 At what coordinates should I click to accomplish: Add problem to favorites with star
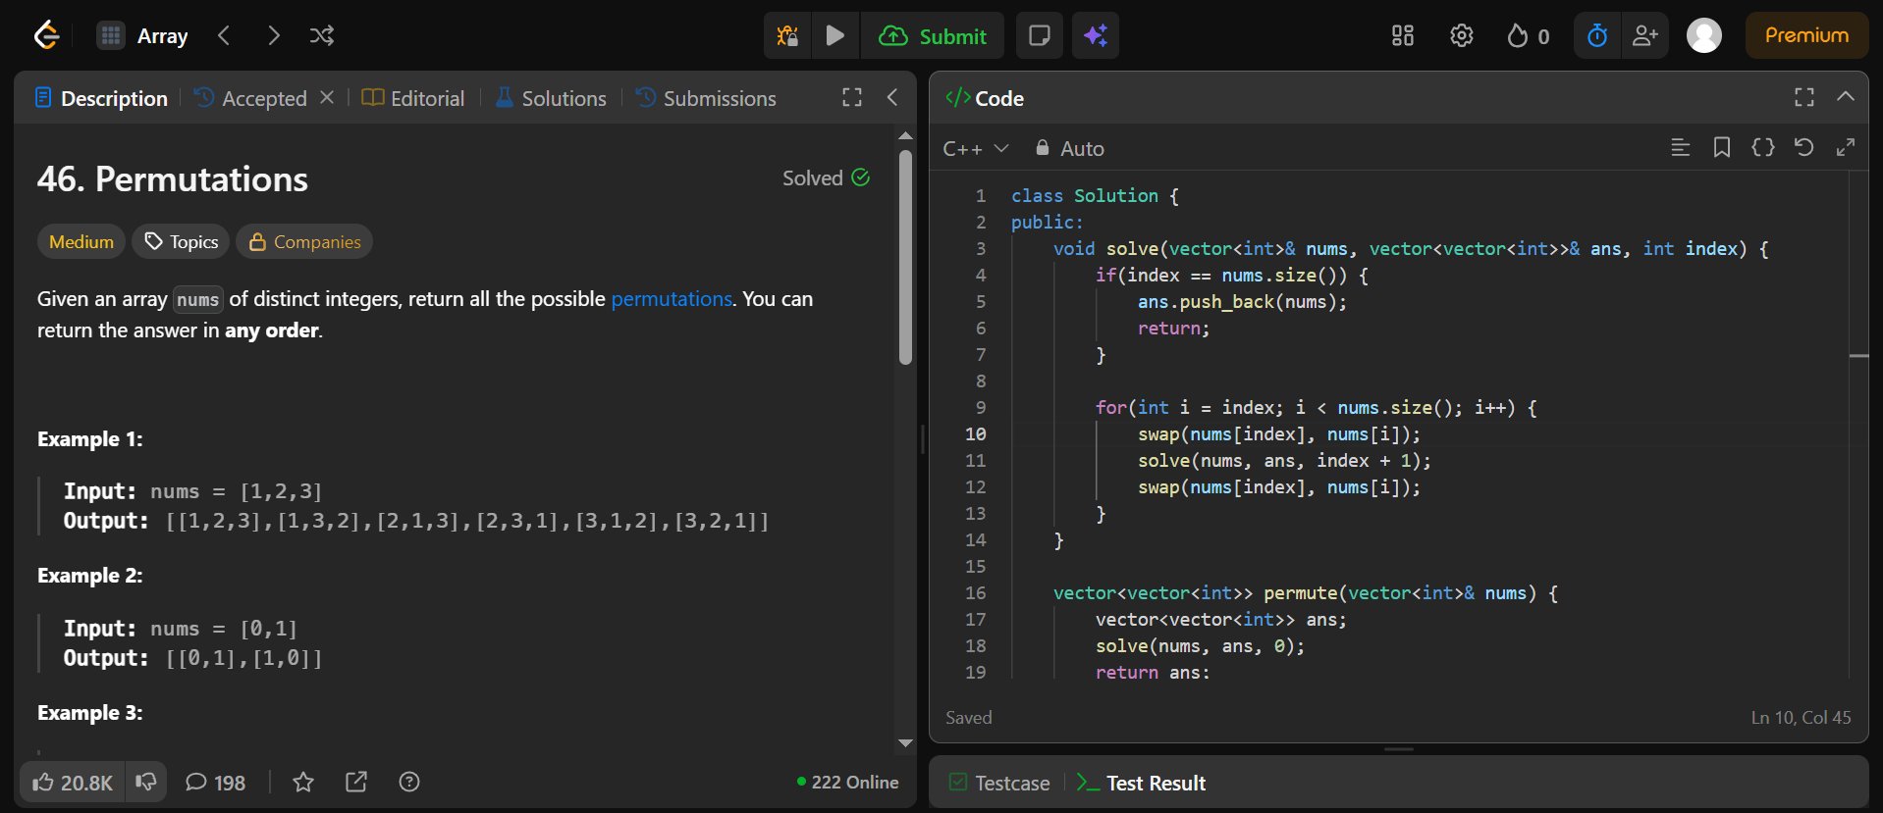(303, 783)
